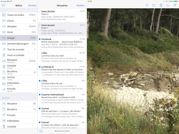Tap the filter icon below message list
Image resolution: width=179 pixels, height=134 pixels.
click(x=41, y=131)
